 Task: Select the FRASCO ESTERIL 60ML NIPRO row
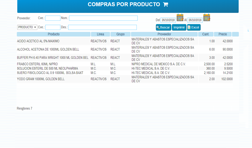[37, 64]
